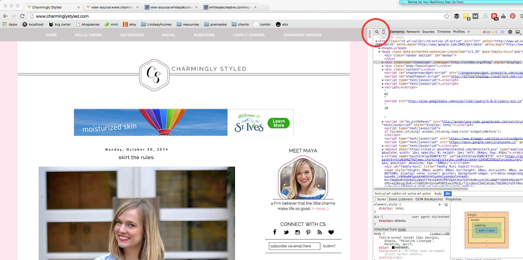Open the Pinterest social icon on blog
Image resolution: width=523 pixels, height=260 pixels.
point(308,232)
